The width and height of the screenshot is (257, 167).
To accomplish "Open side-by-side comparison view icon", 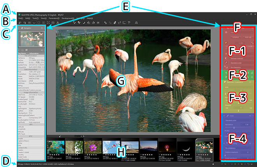I will click(44, 23).
